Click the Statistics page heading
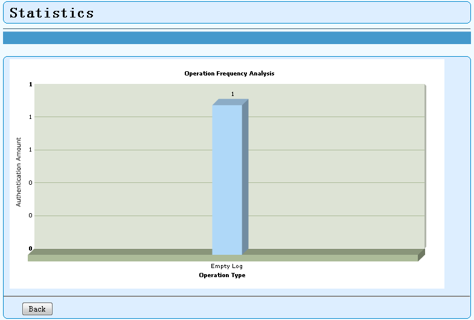The image size is (474, 320). click(52, 13)
